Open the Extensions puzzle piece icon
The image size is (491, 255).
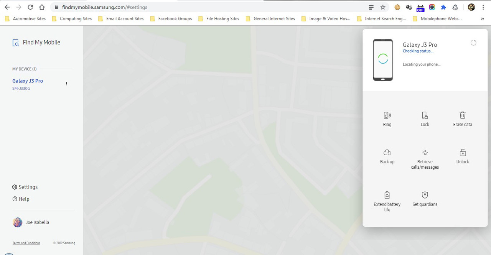(443, 7)
